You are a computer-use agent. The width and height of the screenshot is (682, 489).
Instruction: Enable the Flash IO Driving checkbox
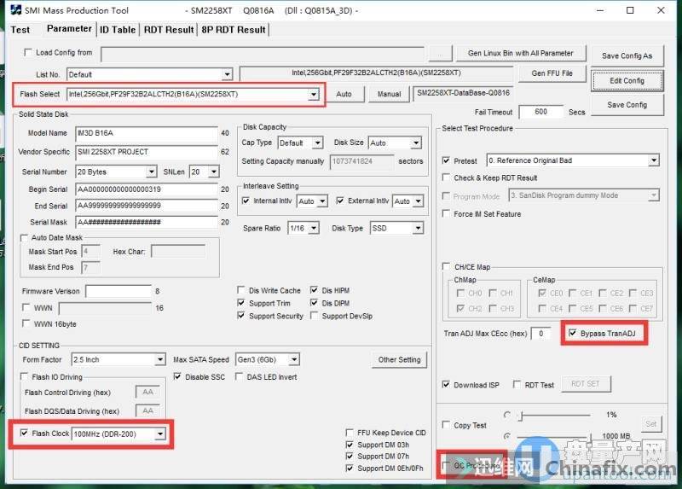25,376
